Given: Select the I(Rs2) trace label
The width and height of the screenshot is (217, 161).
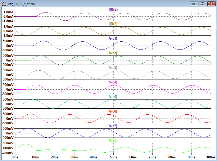Looking at the screenshot, I should coord(113,10).
